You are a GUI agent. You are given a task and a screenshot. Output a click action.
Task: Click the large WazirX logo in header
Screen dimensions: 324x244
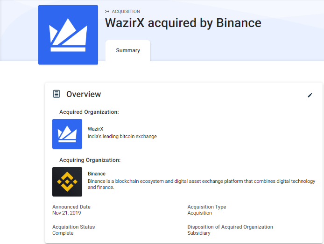click(x=68, y=35)
